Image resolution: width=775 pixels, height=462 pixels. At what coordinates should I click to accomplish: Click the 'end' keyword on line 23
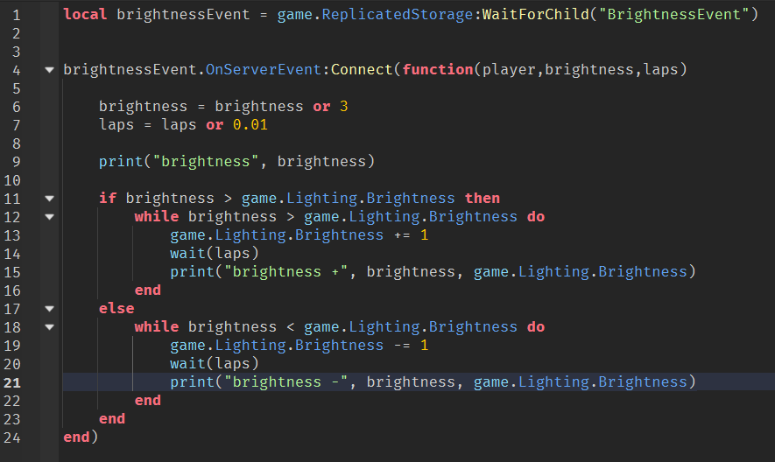coord(112,418)
